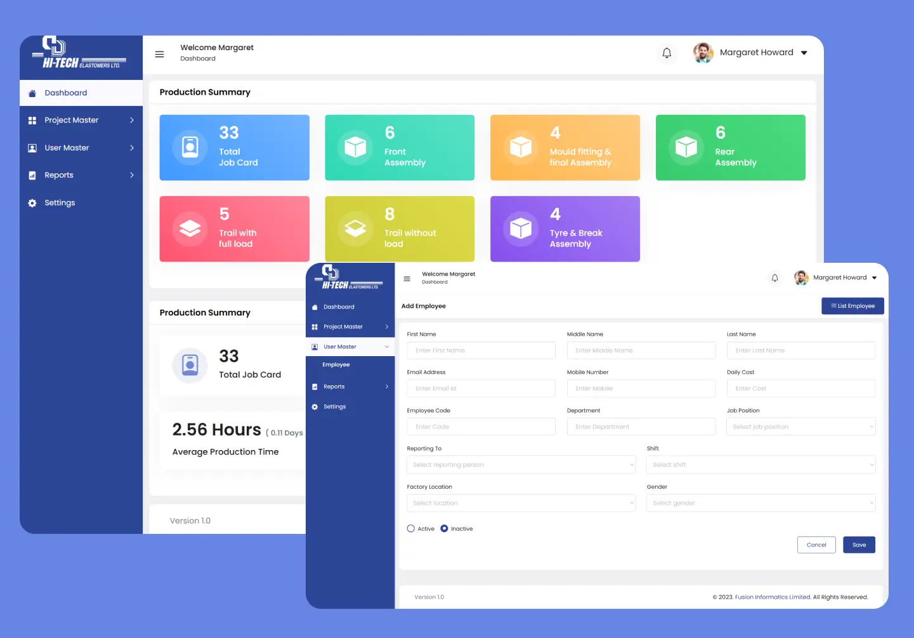Expand Project Master in the large sidebar
This screenshot has width=914, height=638.
(x=81, y=120)
